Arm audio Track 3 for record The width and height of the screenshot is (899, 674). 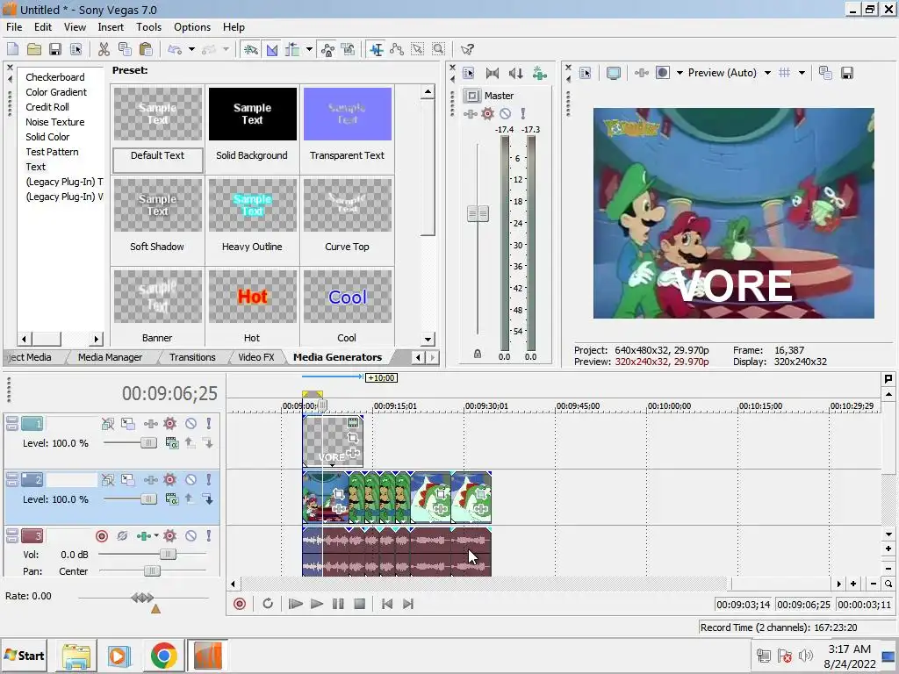coord(102,536)
